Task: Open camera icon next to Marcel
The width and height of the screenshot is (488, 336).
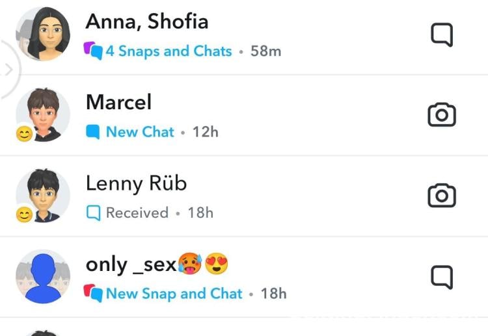Action: [x=442, y=114]
